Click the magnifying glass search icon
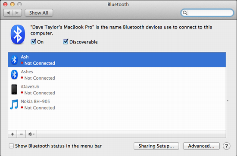Image resolution: width=237 pixels, height=156 pixels. coord(184,12)
